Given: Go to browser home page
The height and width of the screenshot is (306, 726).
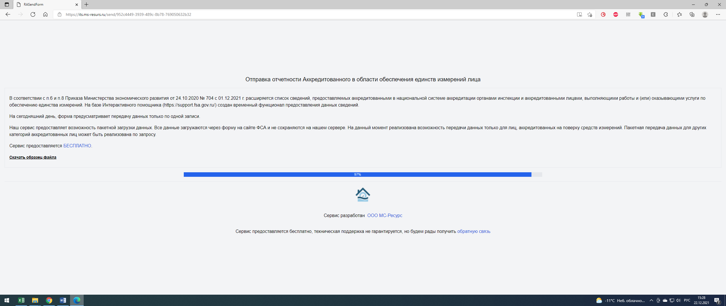Looking at the screenshot, I should coord(45,14).
